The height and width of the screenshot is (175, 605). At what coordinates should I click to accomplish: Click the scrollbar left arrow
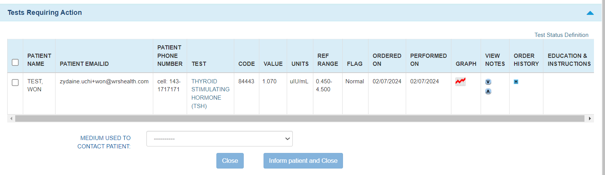coord(11,119)
